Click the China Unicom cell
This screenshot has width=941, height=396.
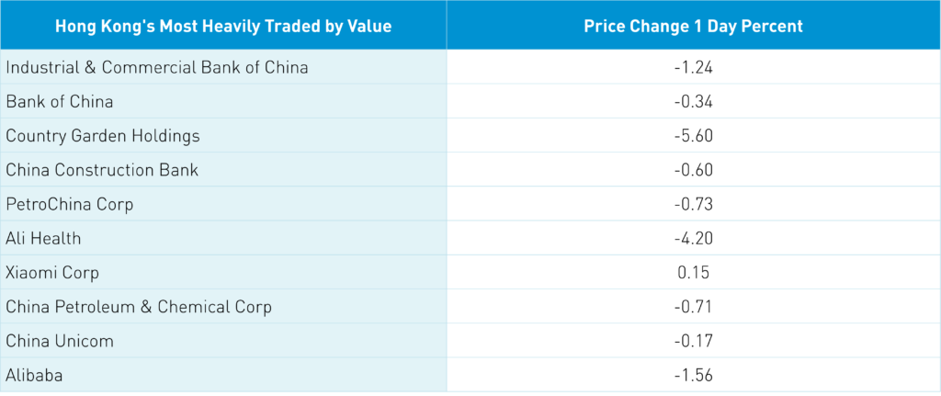pos(60,341)
